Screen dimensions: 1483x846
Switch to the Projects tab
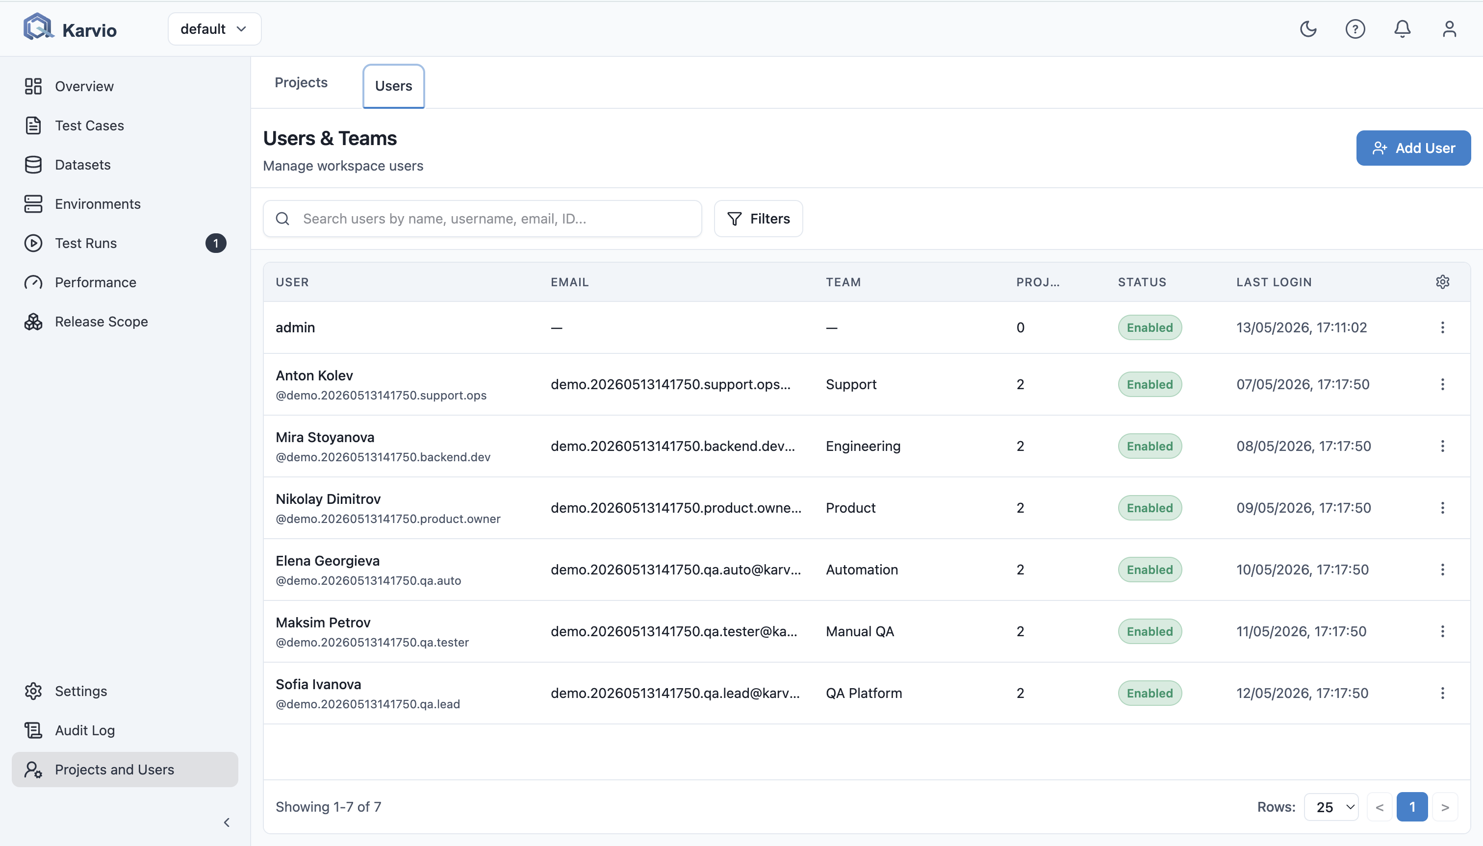(301, 82)
